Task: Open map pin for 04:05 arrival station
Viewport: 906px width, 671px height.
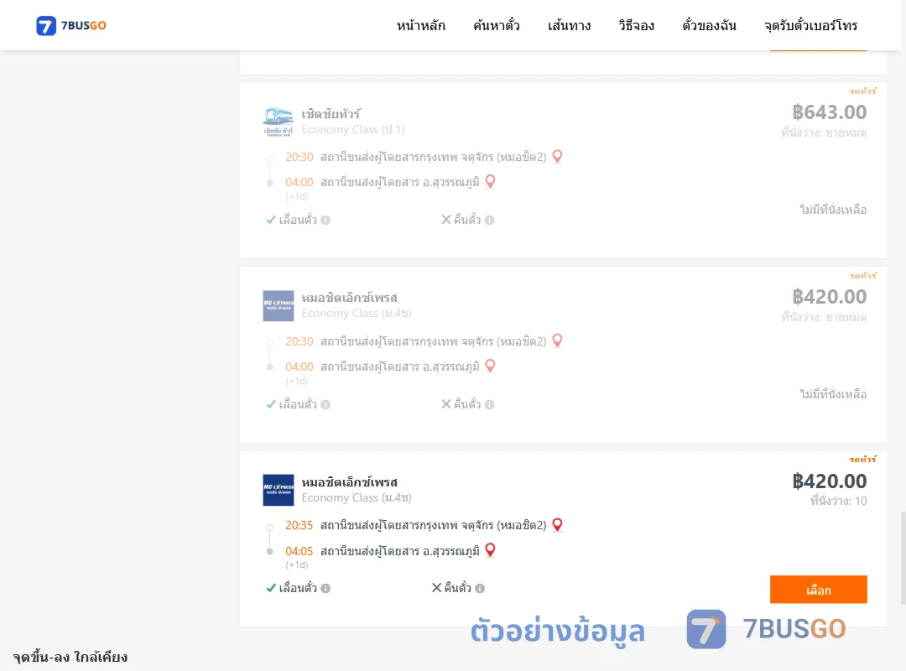Action: point(490,549)
